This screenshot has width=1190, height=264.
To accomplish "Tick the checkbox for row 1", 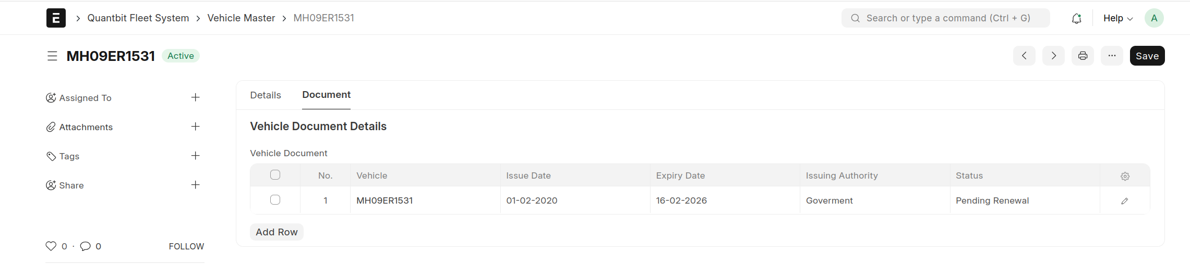I will pos(275,200).
